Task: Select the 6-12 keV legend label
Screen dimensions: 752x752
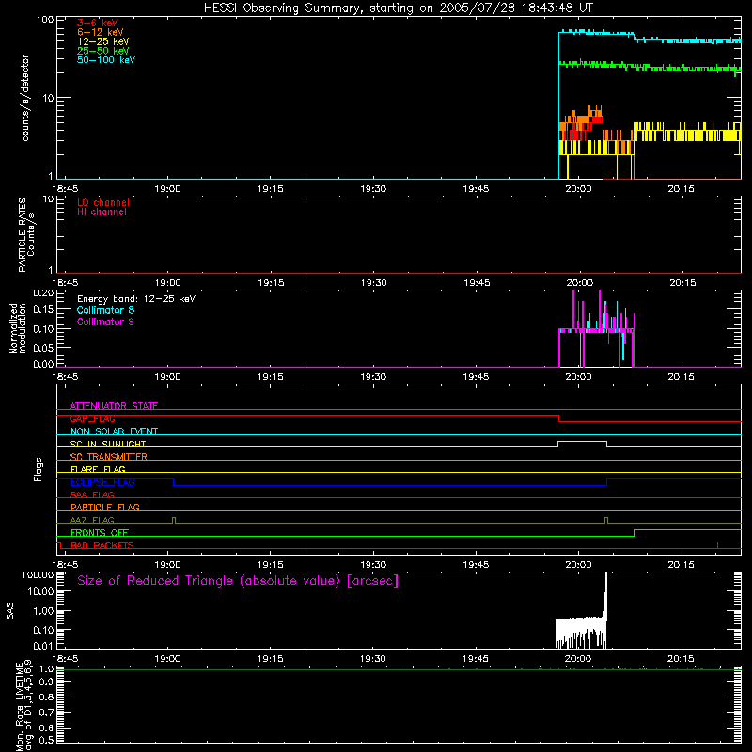Action: (x=101, y=32)
